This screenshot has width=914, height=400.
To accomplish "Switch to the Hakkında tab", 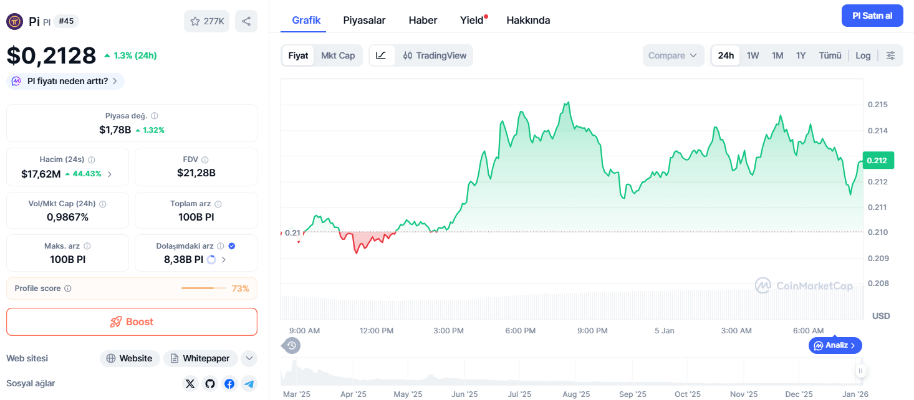I will (x=528, y=20).
